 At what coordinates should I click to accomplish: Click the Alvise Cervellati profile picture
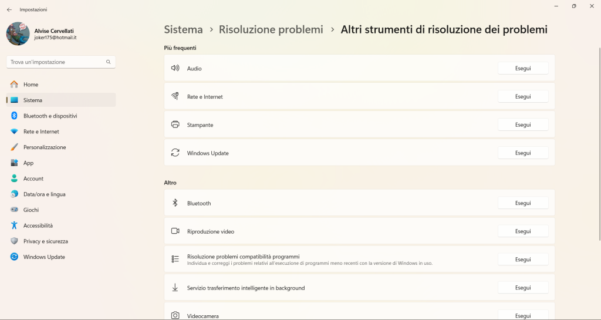pos(18,33)
